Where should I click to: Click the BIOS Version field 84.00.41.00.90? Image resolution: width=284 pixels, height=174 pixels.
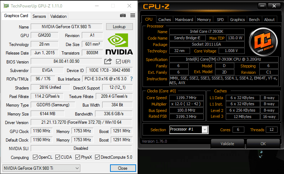tap(66, 61)
